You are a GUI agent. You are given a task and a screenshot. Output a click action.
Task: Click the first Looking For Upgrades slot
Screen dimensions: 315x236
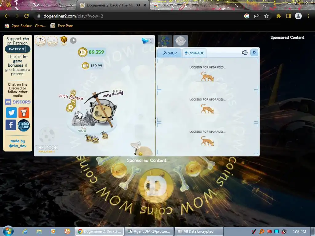[x=207, y=74]
